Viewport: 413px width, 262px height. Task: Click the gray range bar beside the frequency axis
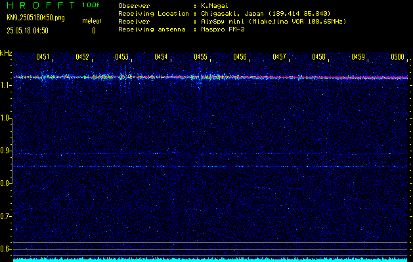tap(13, 151)
